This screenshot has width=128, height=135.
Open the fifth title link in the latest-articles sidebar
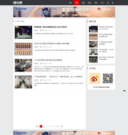[106, 58]
